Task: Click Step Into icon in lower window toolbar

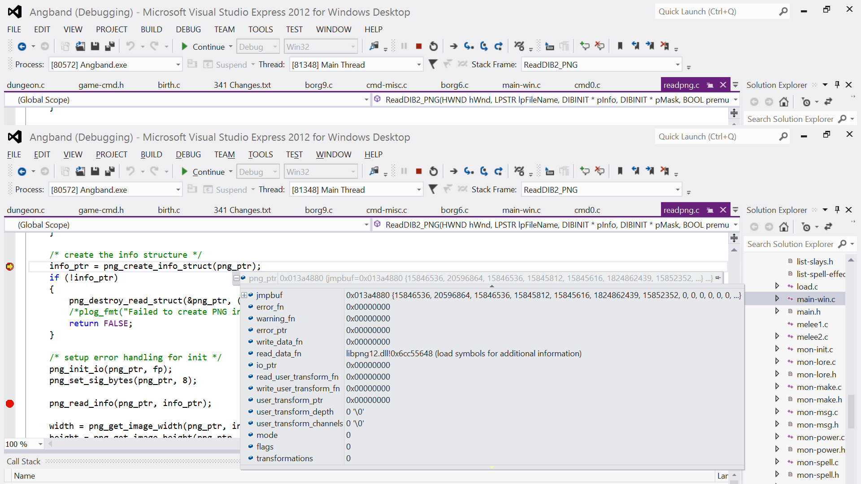Action: click(469, 171)
